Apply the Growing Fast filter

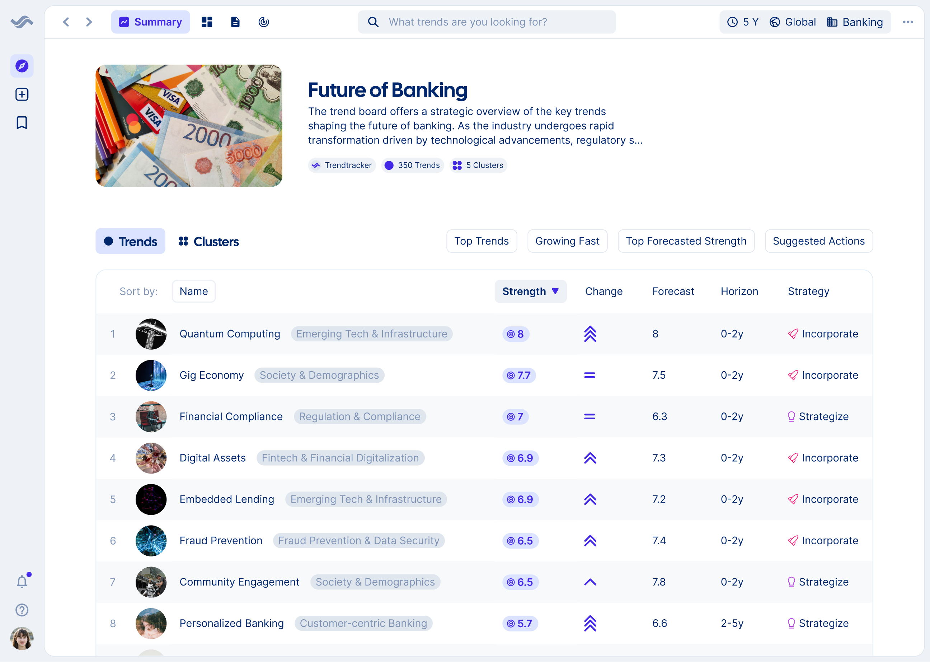pyautogui.click(x=567, y=241)
